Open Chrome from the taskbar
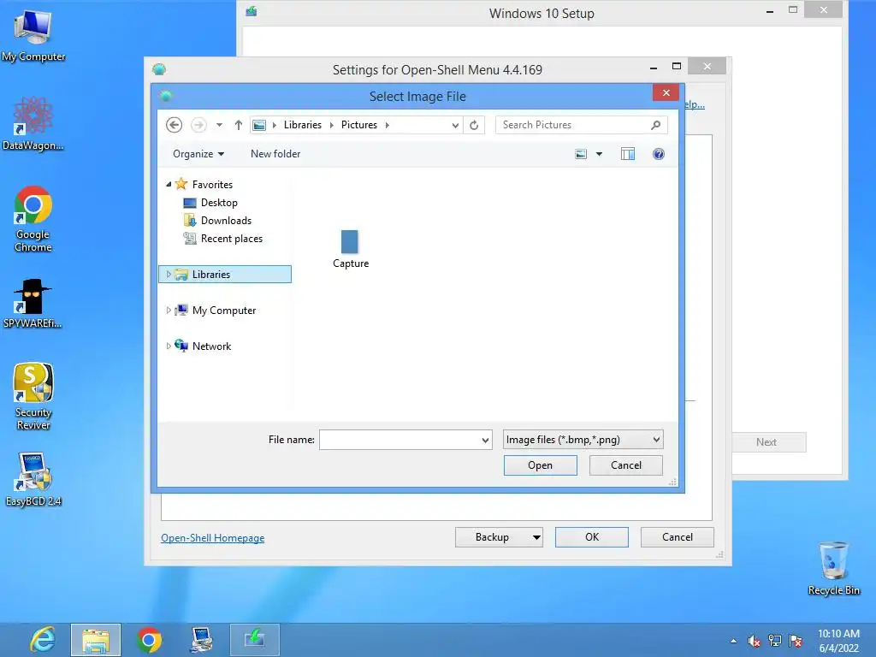The width and height of the screenshot is (876, 657). tap(149, 640)
